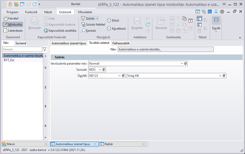Click the Keresés magnifier icon in ribbon
This screenshot has height=154, width=245.
tap(83, 31)
